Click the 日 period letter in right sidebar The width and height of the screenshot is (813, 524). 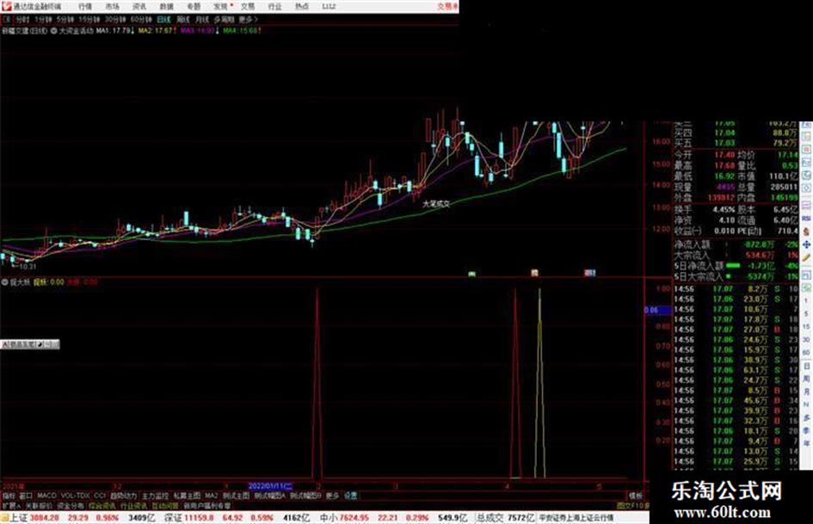(x=806, y=367)
